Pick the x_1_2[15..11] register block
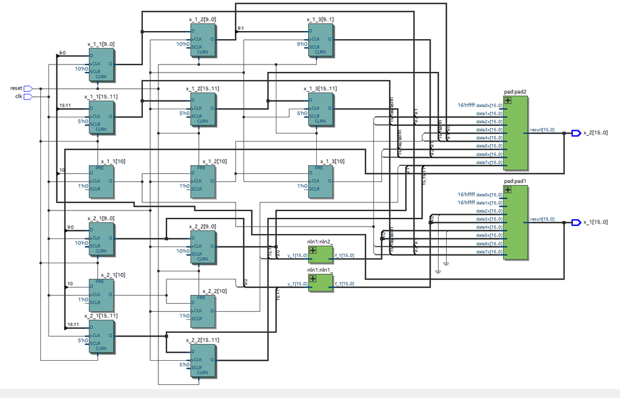 [203, 109]
